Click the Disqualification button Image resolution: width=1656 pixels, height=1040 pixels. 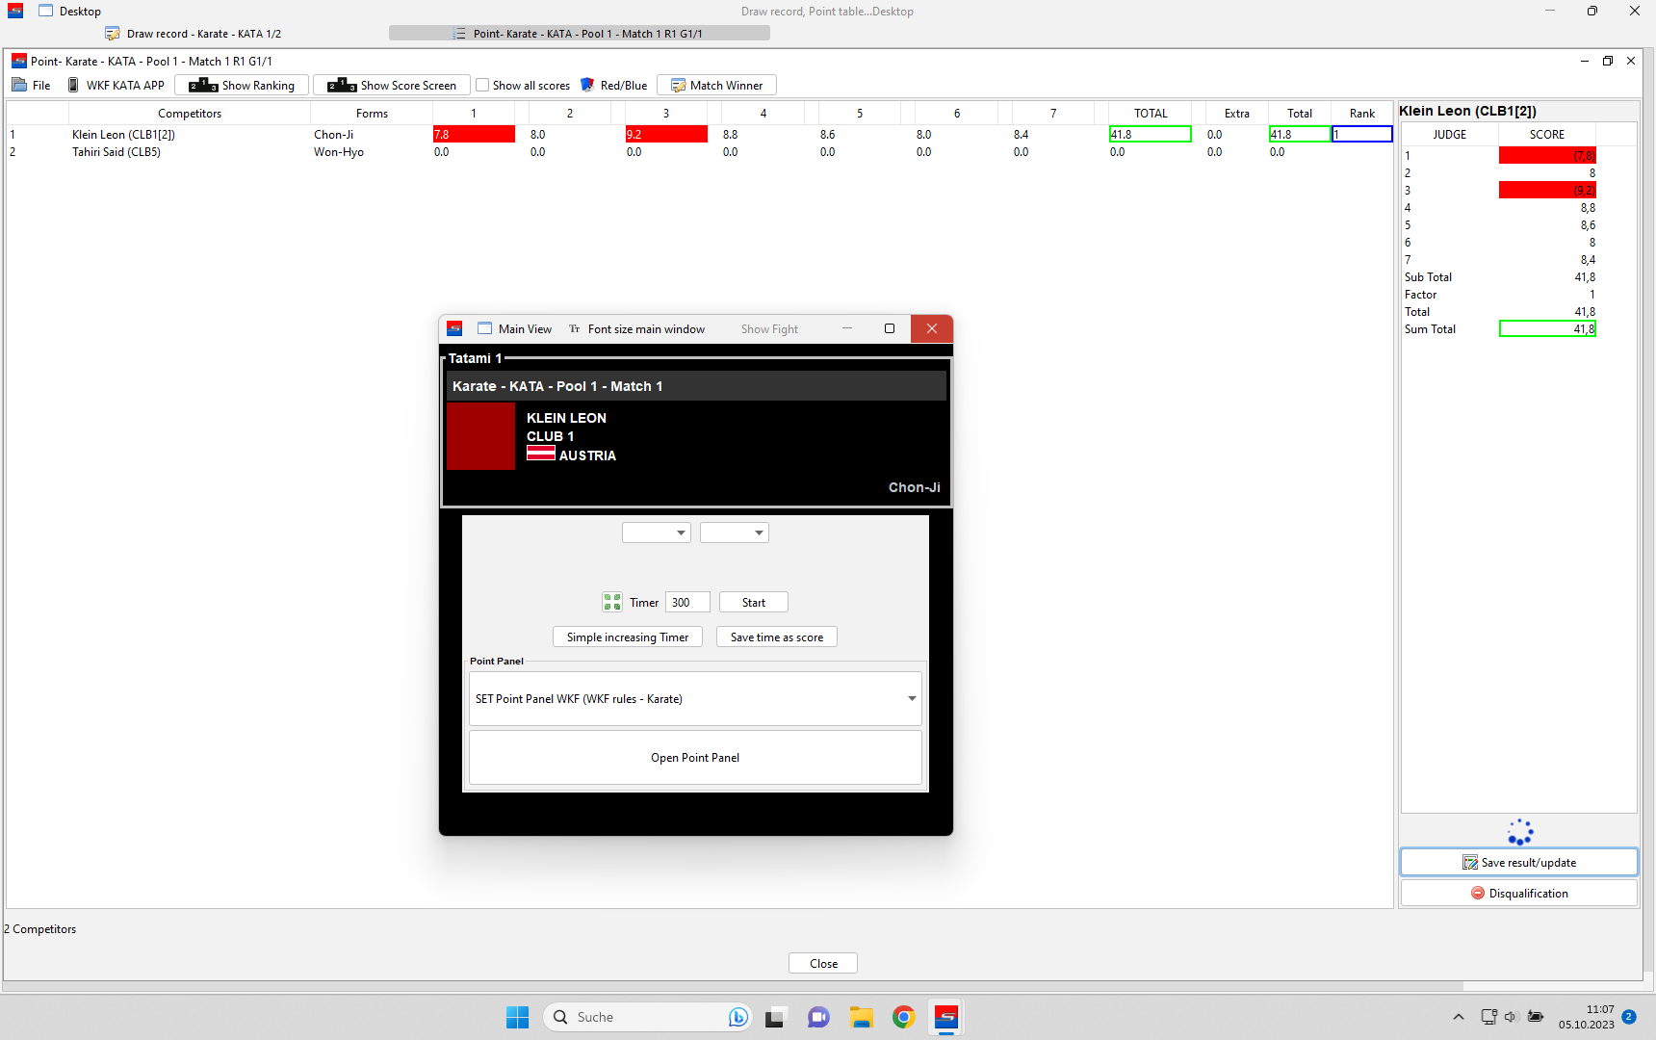point(1519,893)
